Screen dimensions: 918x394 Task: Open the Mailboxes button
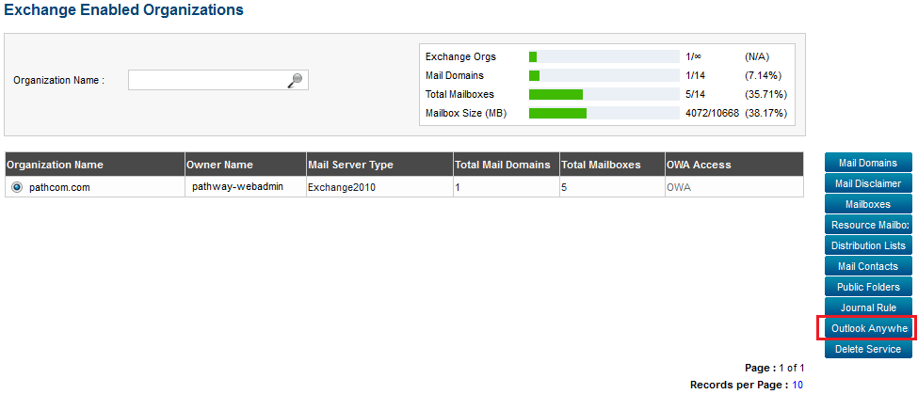[x=868, y=204]
